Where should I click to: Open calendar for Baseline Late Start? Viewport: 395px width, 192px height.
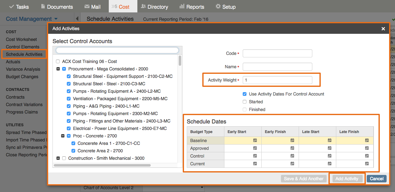330,141
